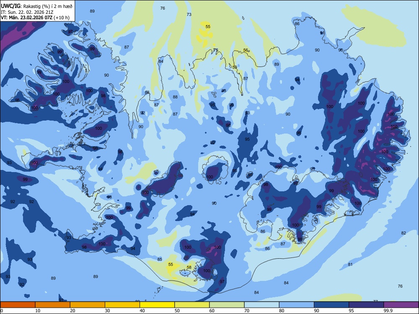Click the legend tick label '10'
This screenshot has height=314, width=419.
38,311
